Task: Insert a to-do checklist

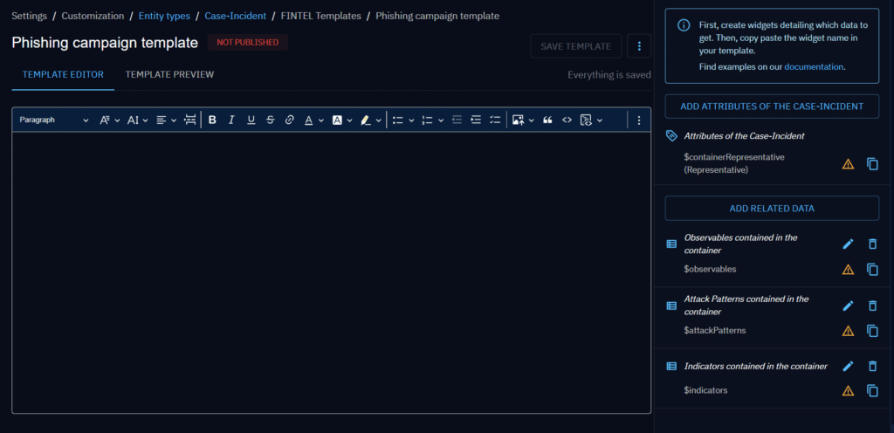Action: pyautogui.click(x=495, y=120)
